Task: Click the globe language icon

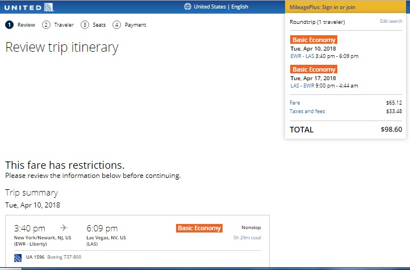Action: pos(187,7)
